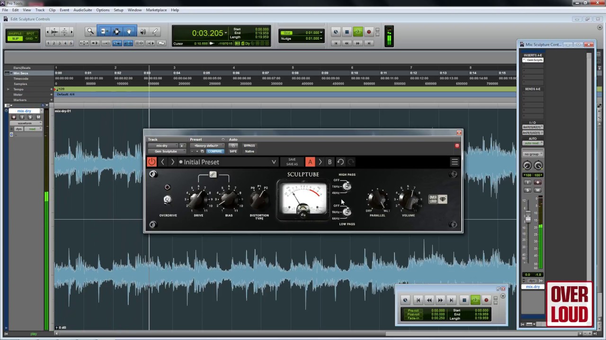Viewport: 606px width, 340px height.
Task: Click the Distortion Type selector knob
Action: [x=259, y=200]
